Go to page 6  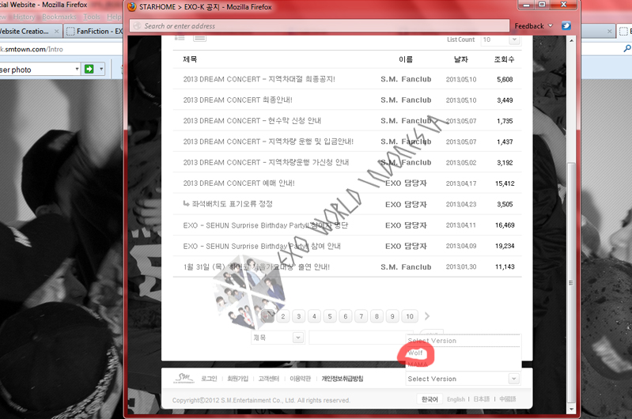coord(346,316)
